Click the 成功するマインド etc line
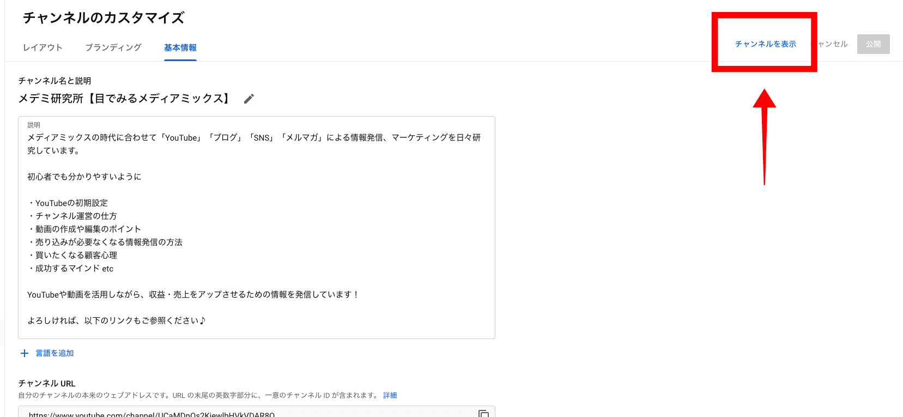This screenshot has width=903, height=417. (x=74, y=268)
